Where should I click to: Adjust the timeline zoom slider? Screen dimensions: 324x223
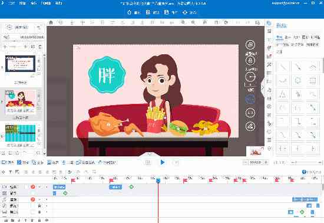click(x=306, y=163)
